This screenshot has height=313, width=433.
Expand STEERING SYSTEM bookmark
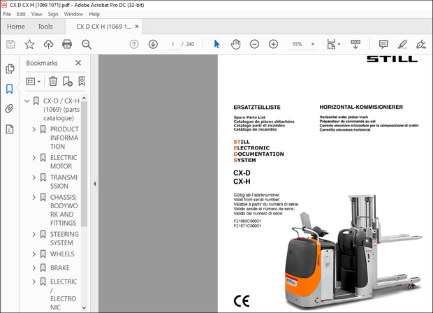coord(34,235)
